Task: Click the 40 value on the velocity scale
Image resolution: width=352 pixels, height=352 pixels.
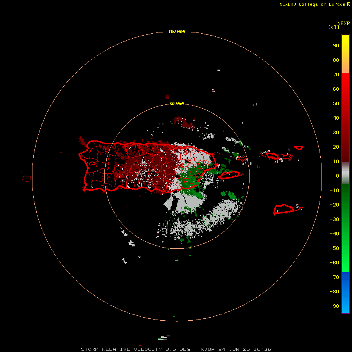Action: click(336, 118)
